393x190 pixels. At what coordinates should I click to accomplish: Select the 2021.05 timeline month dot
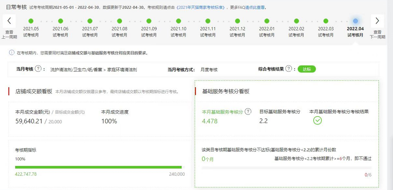(31, 21)
